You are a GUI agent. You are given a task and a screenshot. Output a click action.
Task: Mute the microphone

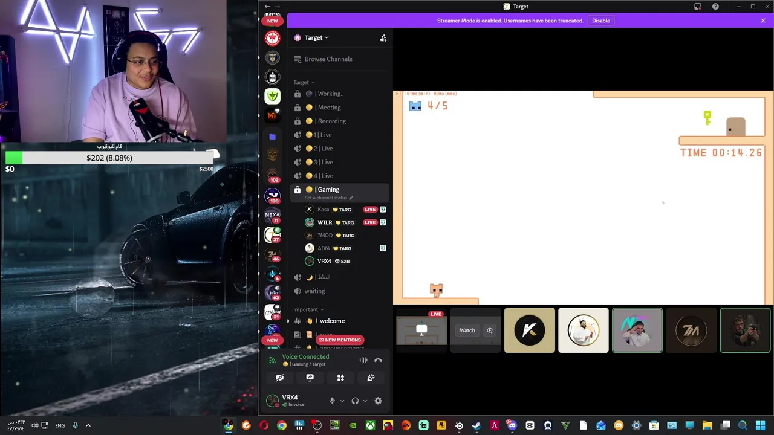(332, 401)
